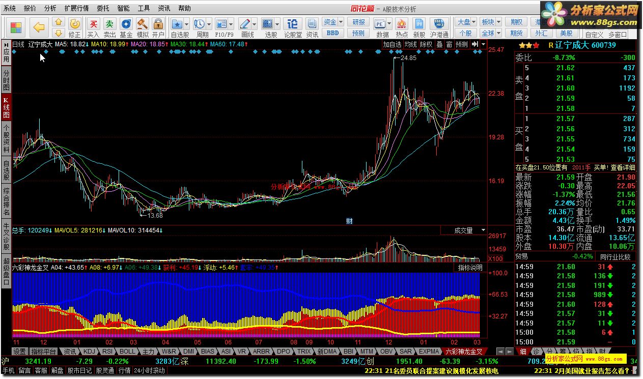Screen dimensions: 643x379
Task: Open the 报价 menu
Action: click(30, 8)
